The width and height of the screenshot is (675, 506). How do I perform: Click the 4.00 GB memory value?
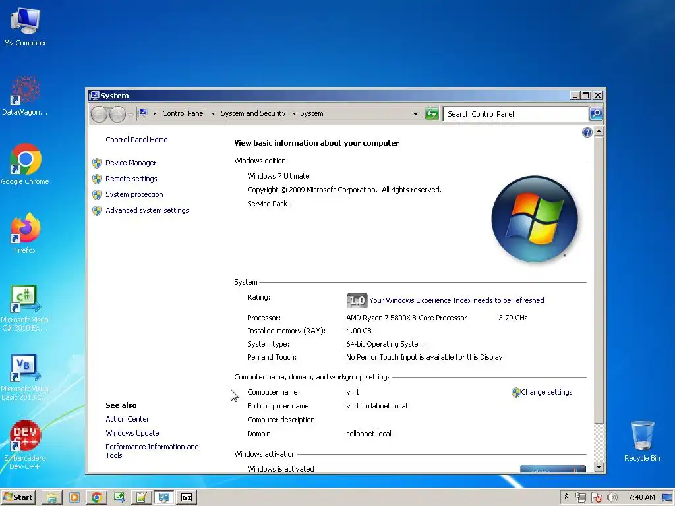tap(359, 331)
